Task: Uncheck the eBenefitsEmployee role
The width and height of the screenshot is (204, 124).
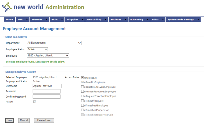Action: coord(82,82)
